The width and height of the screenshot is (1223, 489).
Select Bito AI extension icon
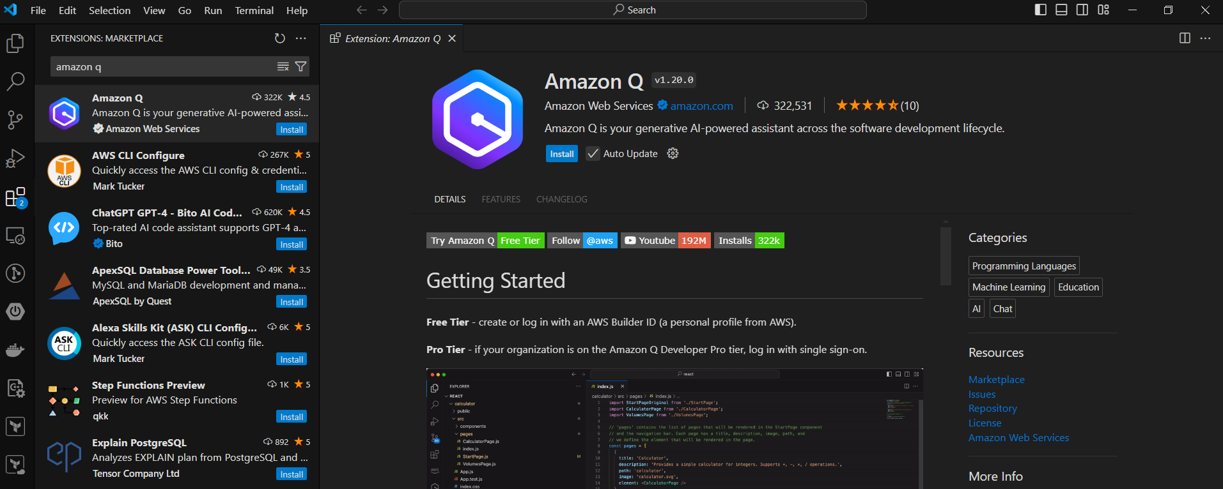click(65, 228)
